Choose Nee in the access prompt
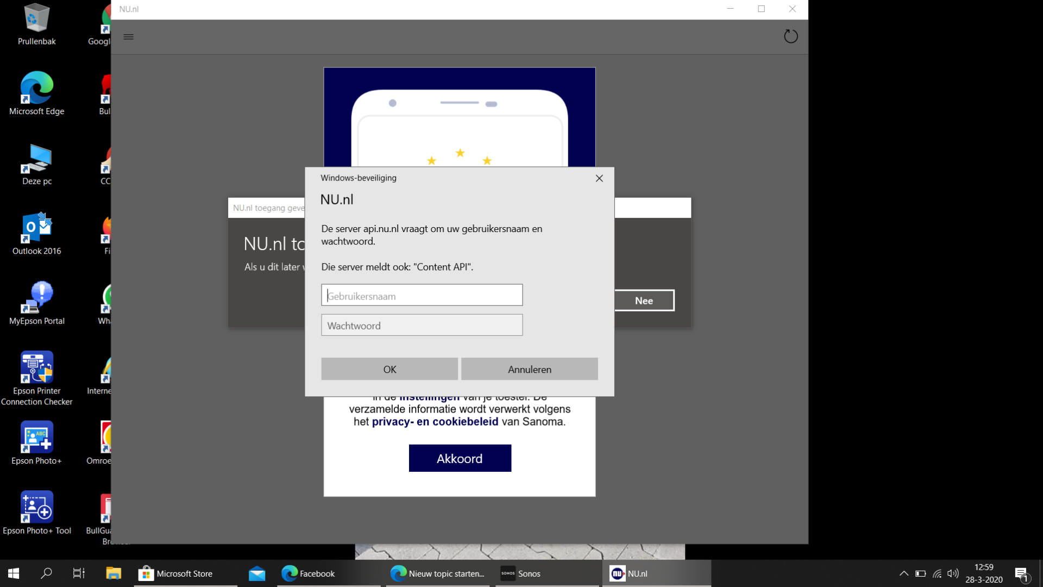The height and width of the screenshot is (587, 1043). point(644,301)
